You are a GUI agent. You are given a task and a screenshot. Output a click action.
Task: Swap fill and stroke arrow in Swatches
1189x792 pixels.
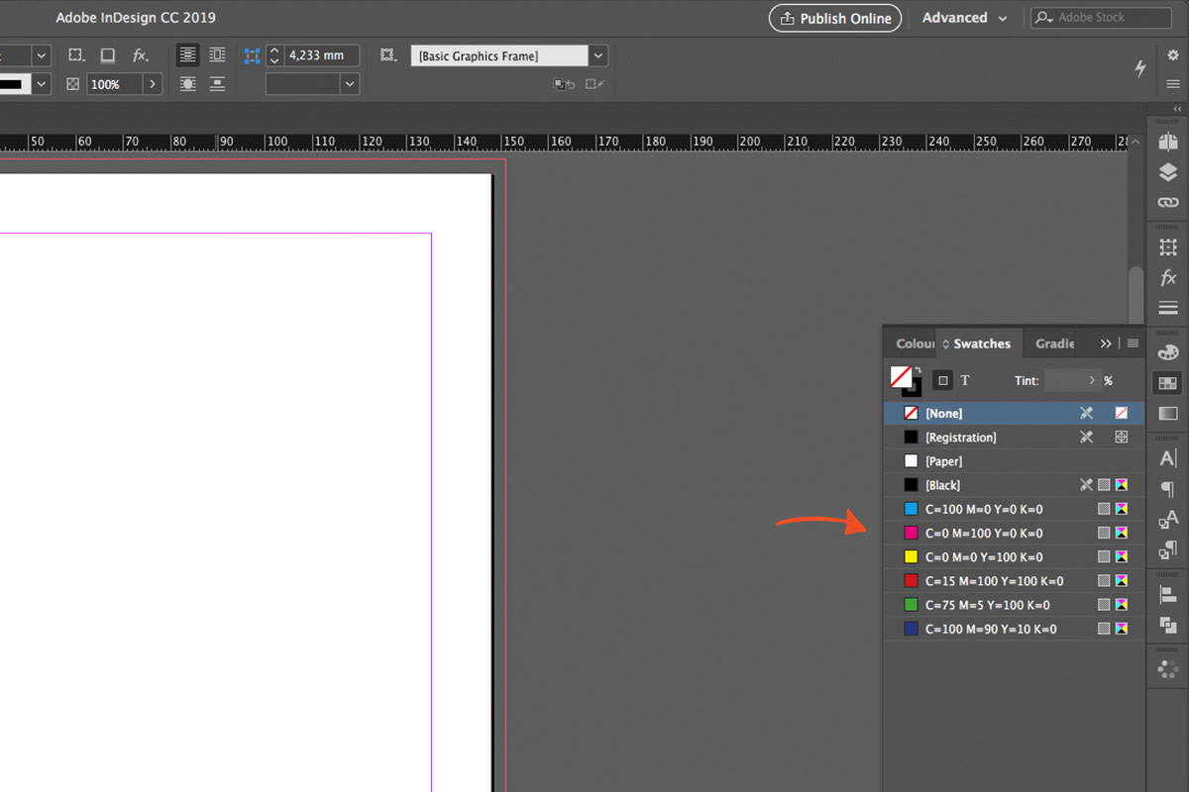coord(918,371)
